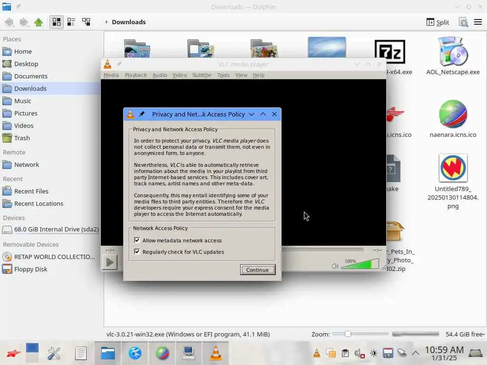487x365 pixels.
Task: Open the Dolphin hamburger menu
Action: [478, 22]
